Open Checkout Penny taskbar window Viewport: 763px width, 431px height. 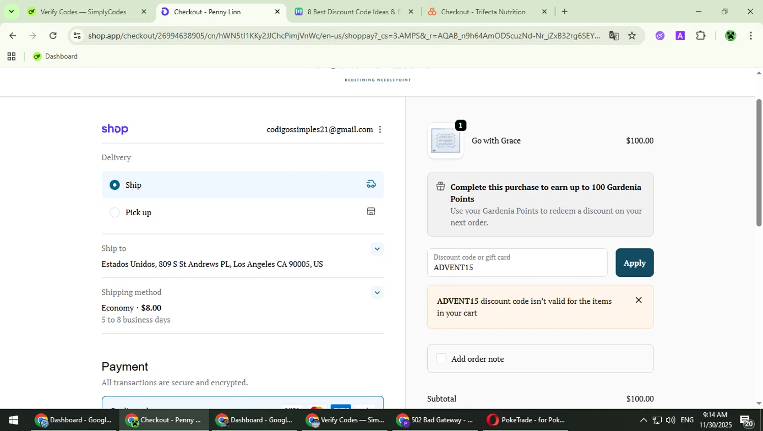(x=165, y=420)
